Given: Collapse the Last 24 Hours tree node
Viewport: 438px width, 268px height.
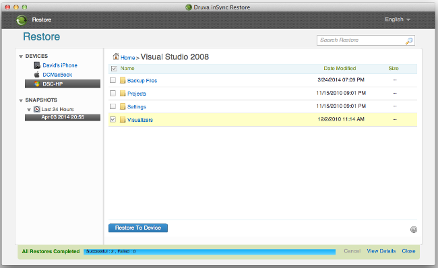Looking at the screenshot, I should tap(29, 110).
